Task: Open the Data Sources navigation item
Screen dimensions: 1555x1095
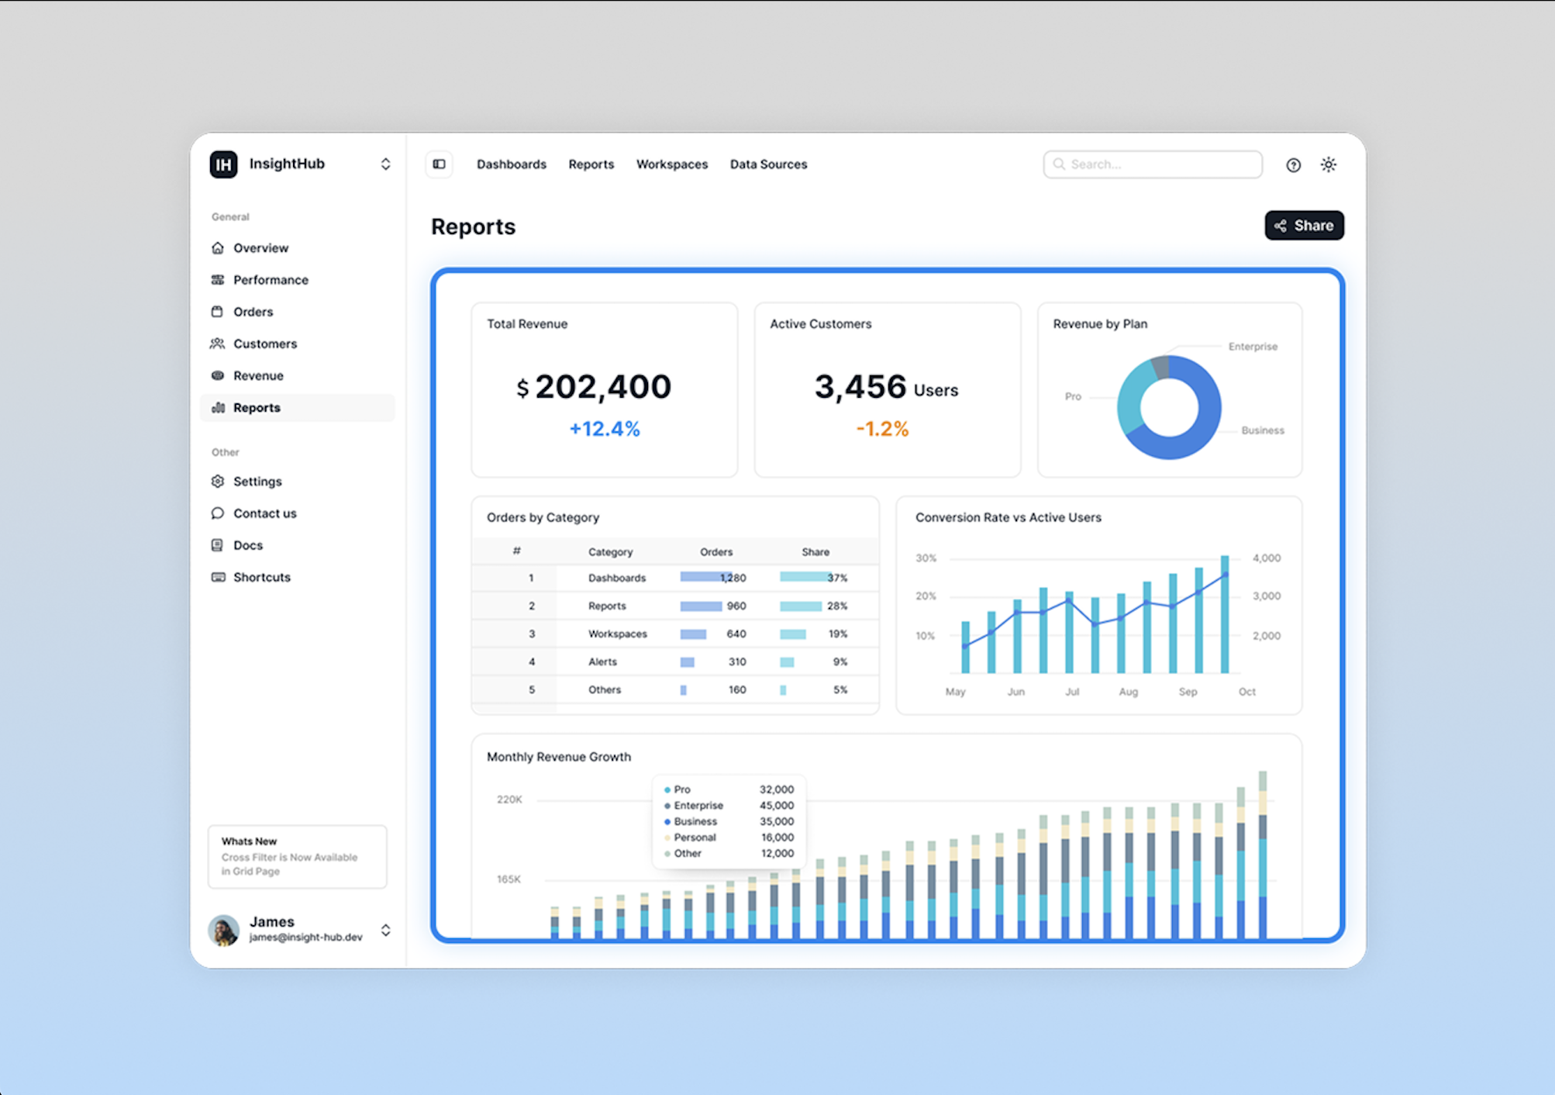Action: click(768, 164)
